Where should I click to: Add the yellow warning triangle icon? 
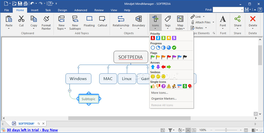pos(169,86)
